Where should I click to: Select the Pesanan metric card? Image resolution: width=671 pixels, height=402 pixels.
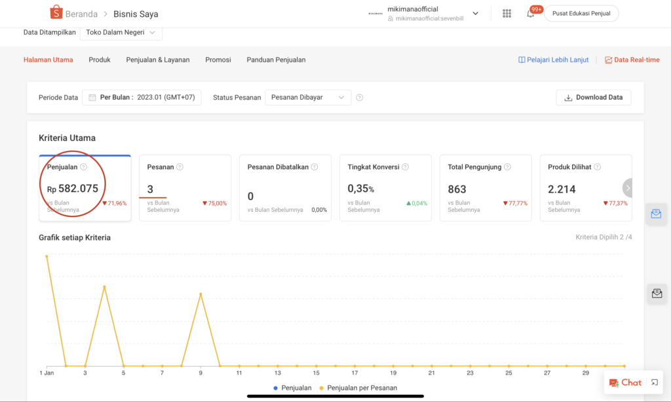pyautogui.click(x=185, y=188)
